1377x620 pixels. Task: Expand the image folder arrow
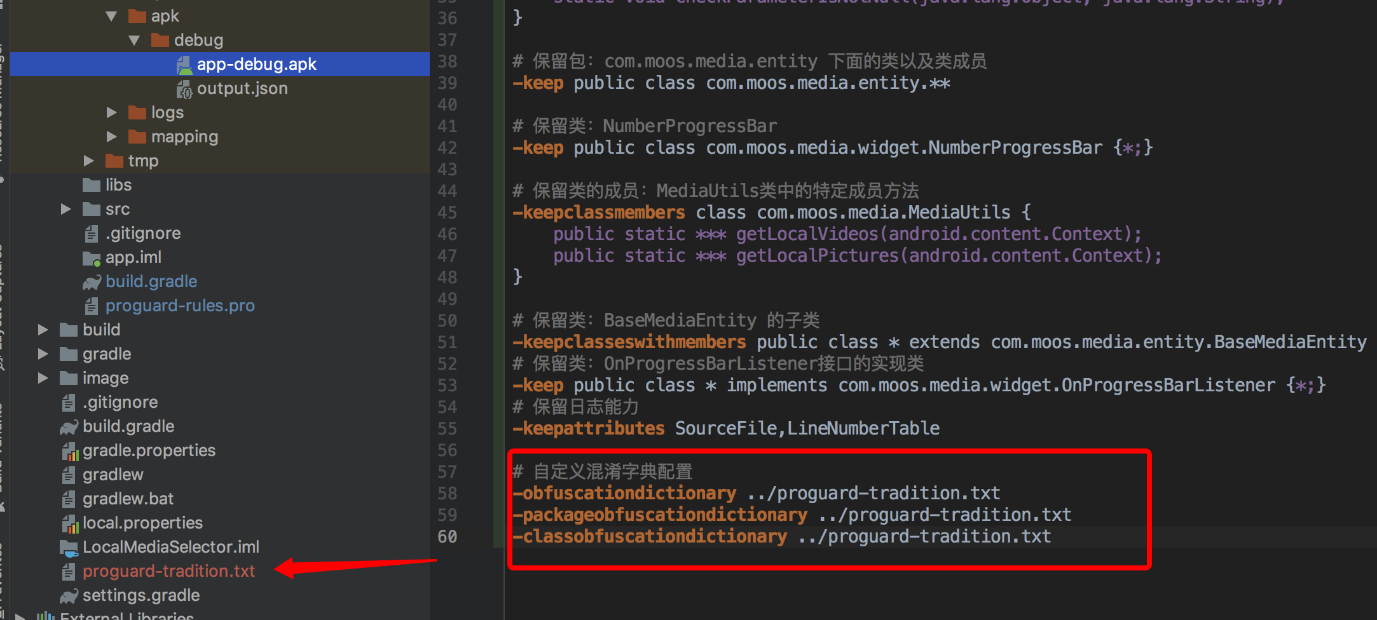(43, 378)
